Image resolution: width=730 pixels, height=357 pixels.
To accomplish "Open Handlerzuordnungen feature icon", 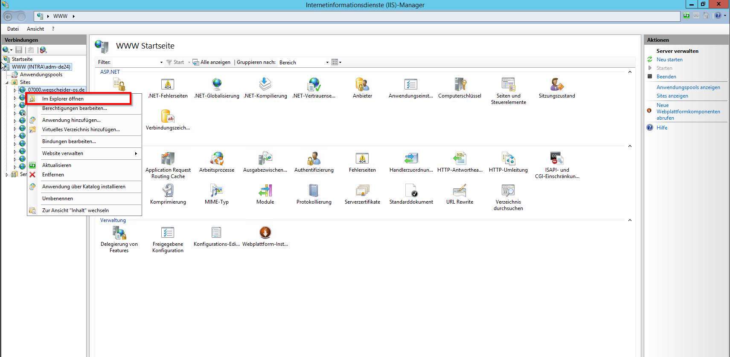I will pyautogui.click(x=411, y=162).
